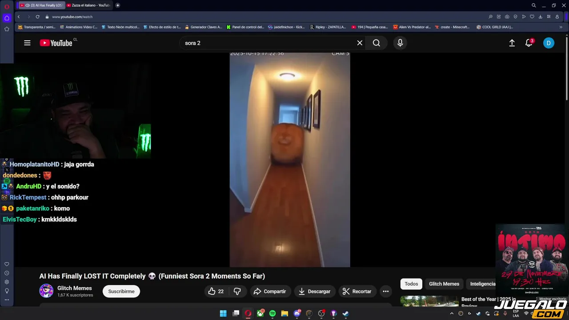The height and width of the screenshot is (320, 569).
Task: Click the toolbar heart bookmark icon
Action: point(532,16)
